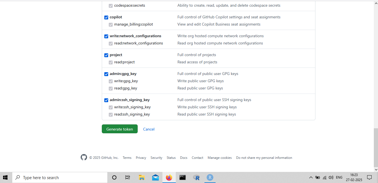Viewport: 378px width, 183px height.
Task: Disable the write:network_configurations scope
Action: 106,36
